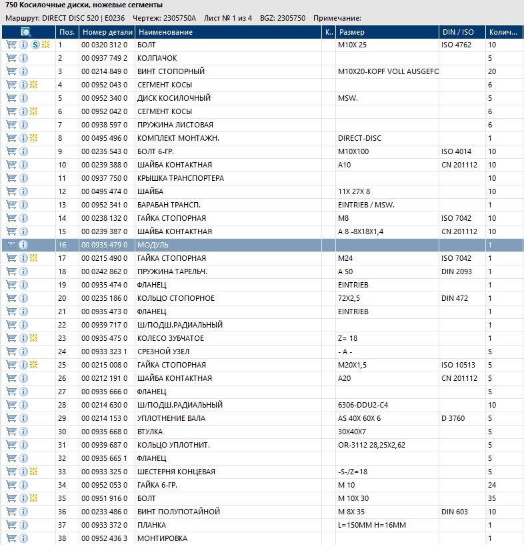
Task: Click the blue S icon on row 1
Action: point(35,45)
